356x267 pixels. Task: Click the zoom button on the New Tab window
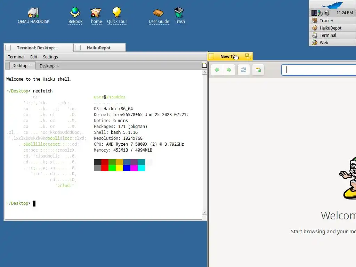click(248, 56)
